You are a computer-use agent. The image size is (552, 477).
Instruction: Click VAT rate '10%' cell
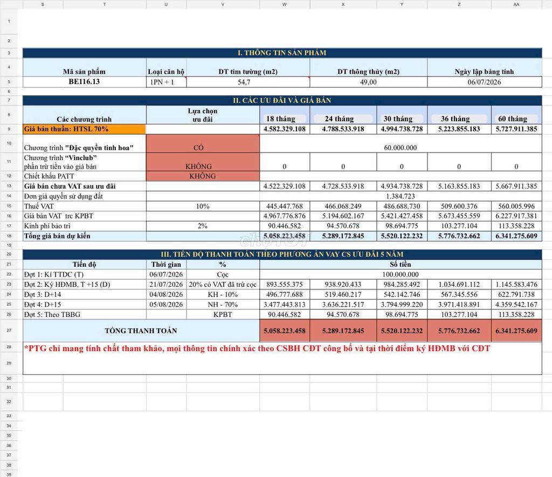coord(203,206)
